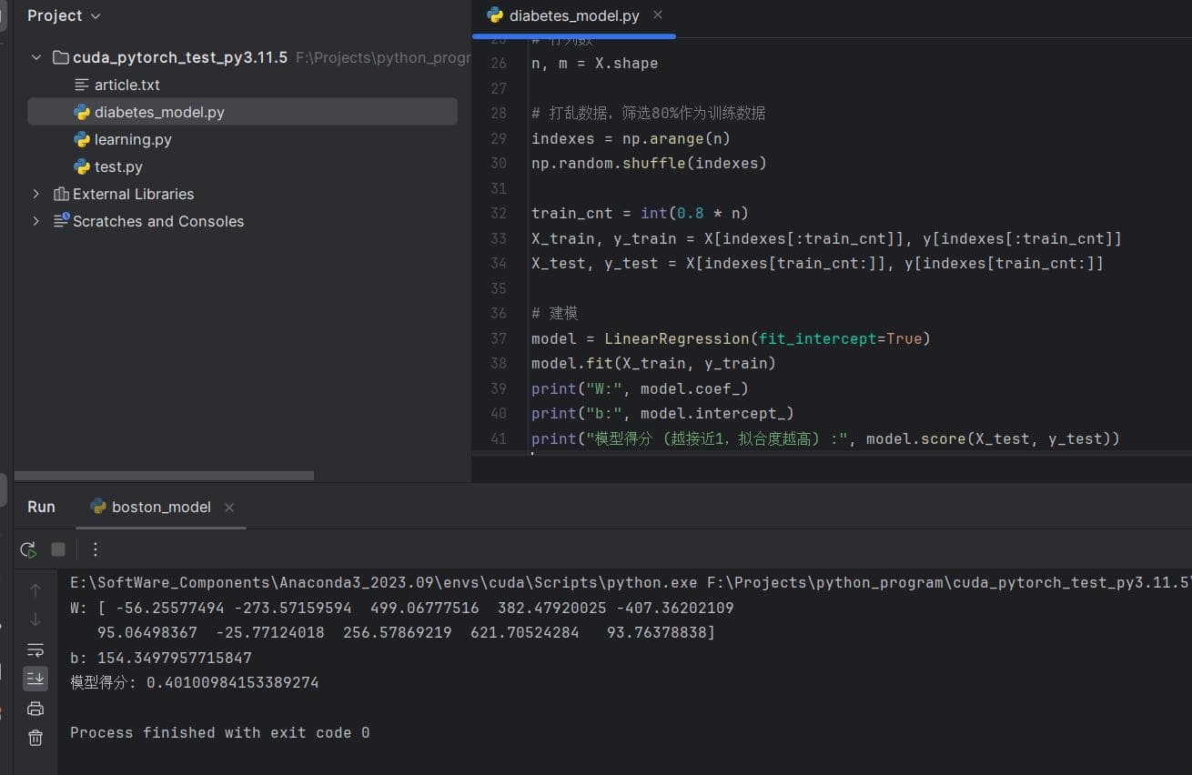Close the diabetes_model.py editor tab

tap(658, 15)
